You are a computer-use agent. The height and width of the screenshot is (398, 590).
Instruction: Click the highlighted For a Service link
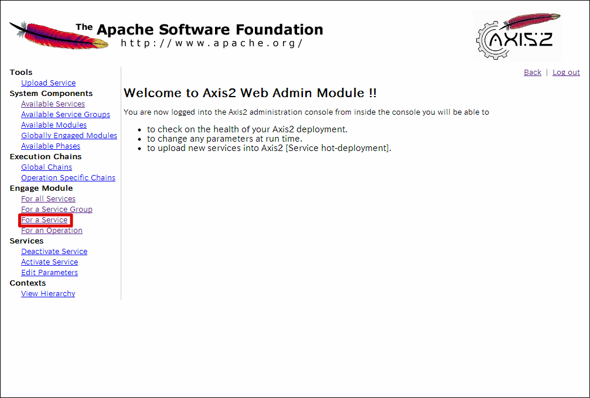pos(45,220)
